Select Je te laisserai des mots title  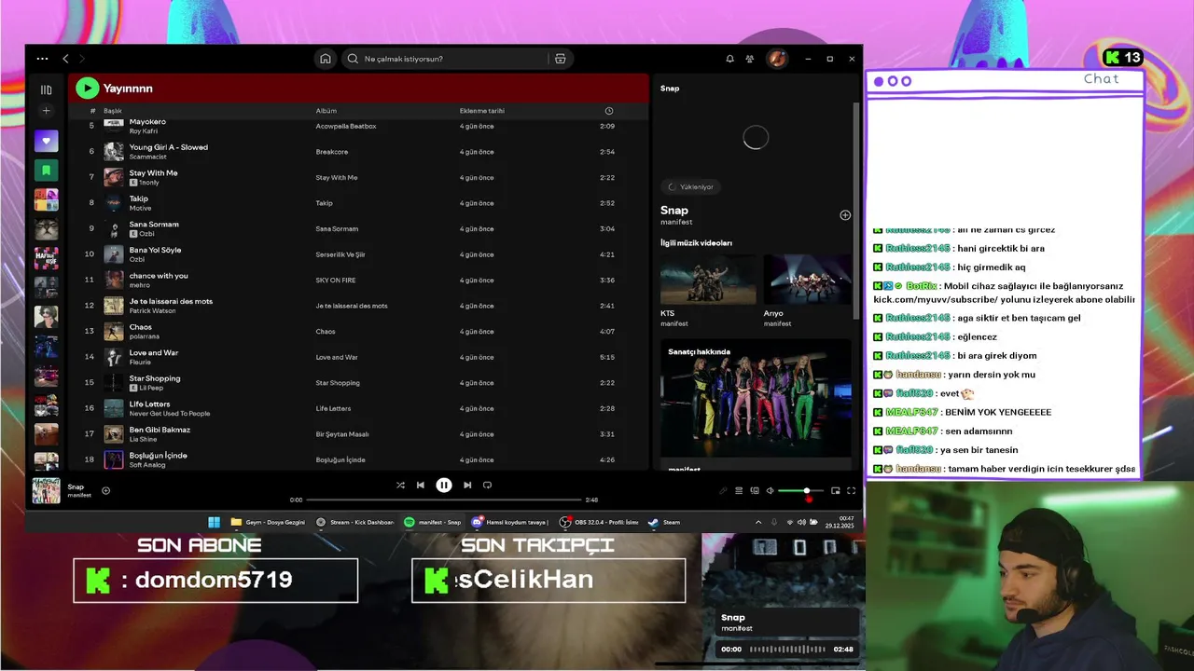(x=171, y=301)
